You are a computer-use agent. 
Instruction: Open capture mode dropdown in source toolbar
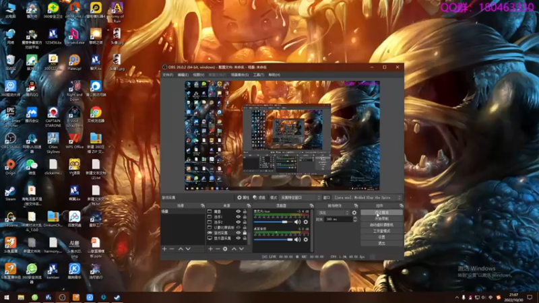click(x=300, y=197)
